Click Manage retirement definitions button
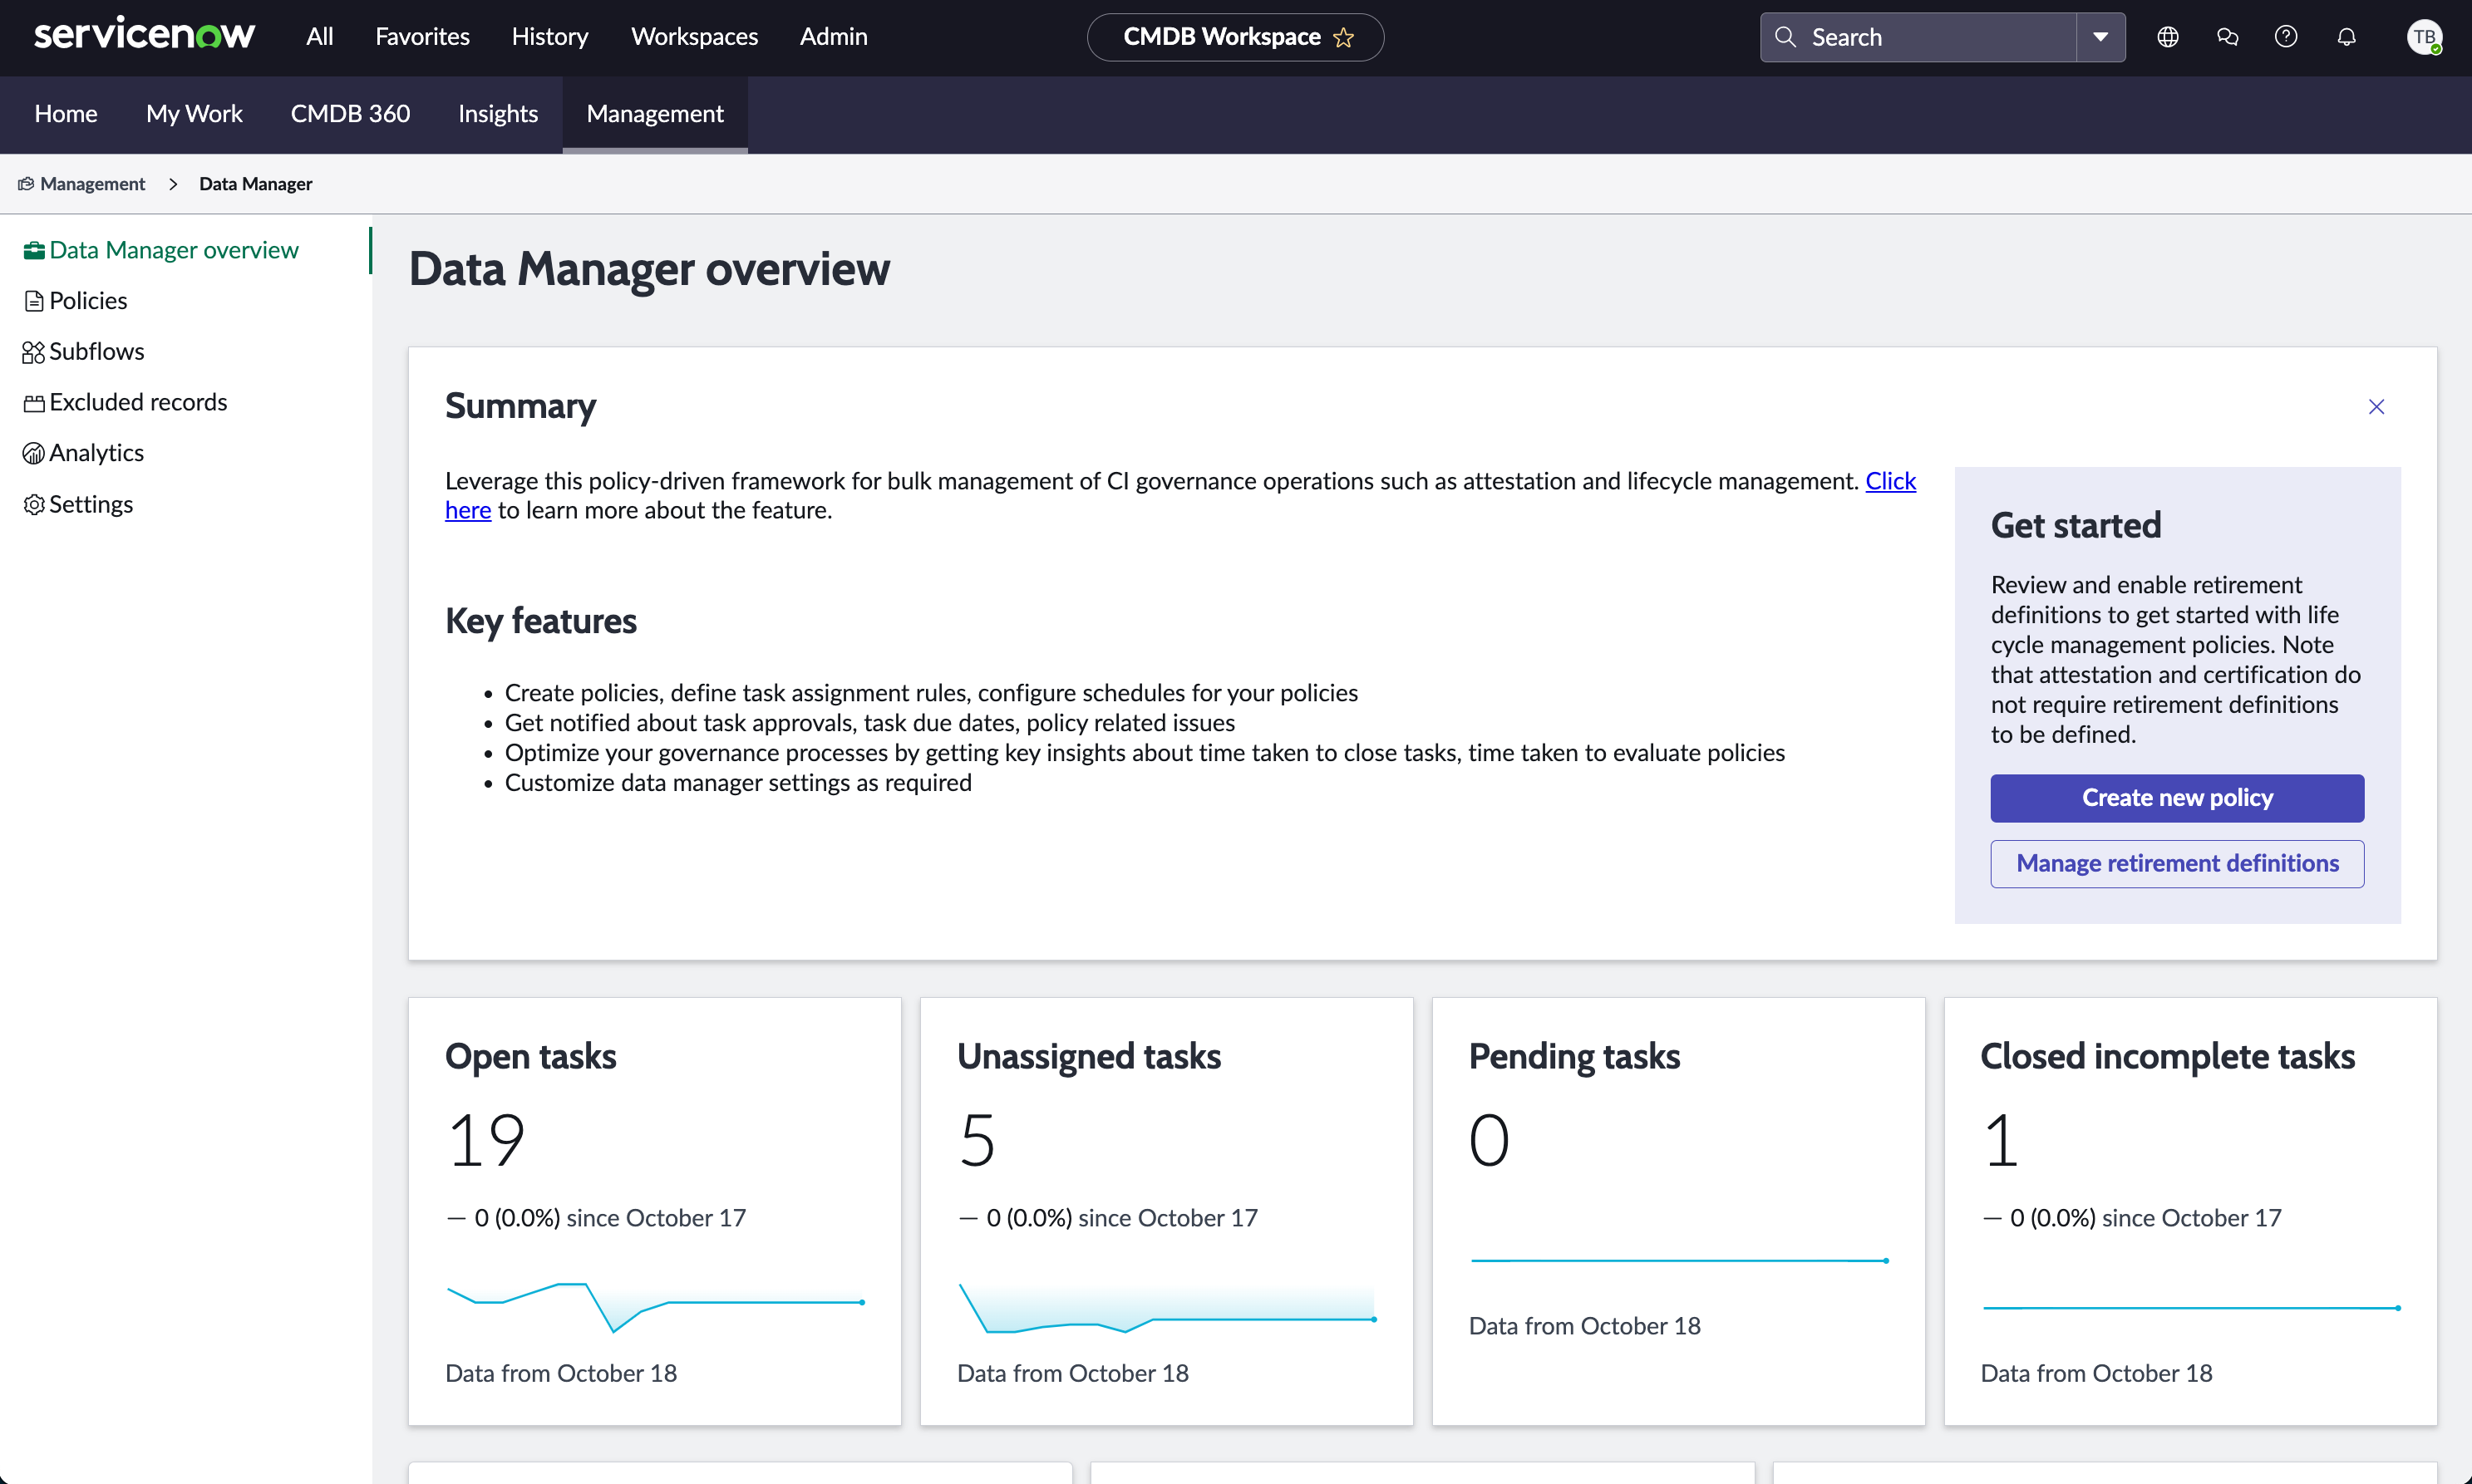The width and height of the screenshot is (2472, 1484). (2176, 863)
